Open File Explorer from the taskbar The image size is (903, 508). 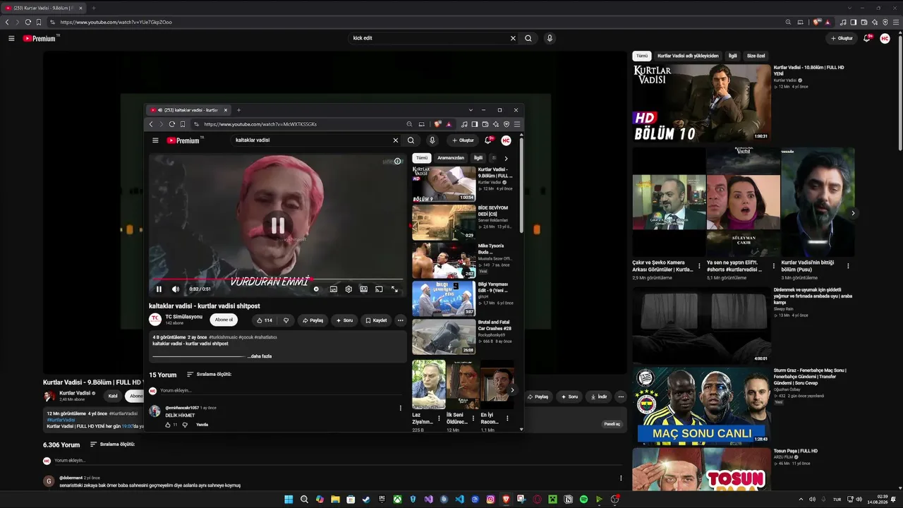click(x=335, y=500)
